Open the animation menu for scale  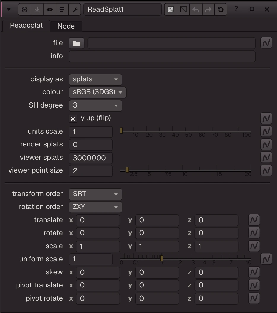254,246
